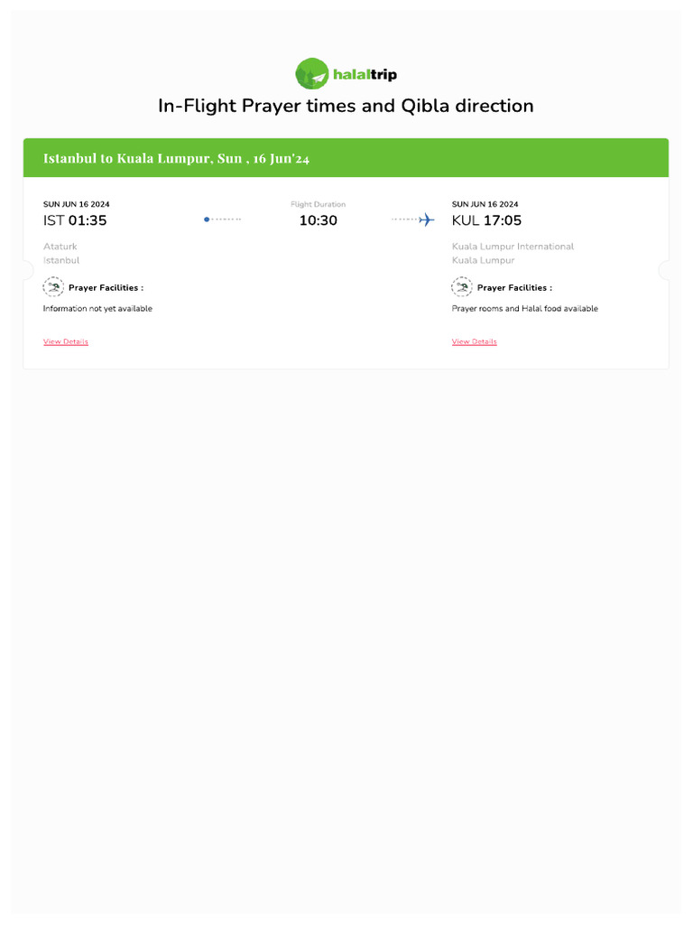693x925 pixels.
Task: Open View Details for Istanbul Ataturk airport
Action: (66, 341)
